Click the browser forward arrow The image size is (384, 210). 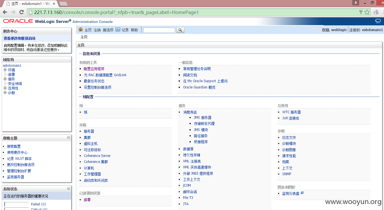(x=13, y=12)
